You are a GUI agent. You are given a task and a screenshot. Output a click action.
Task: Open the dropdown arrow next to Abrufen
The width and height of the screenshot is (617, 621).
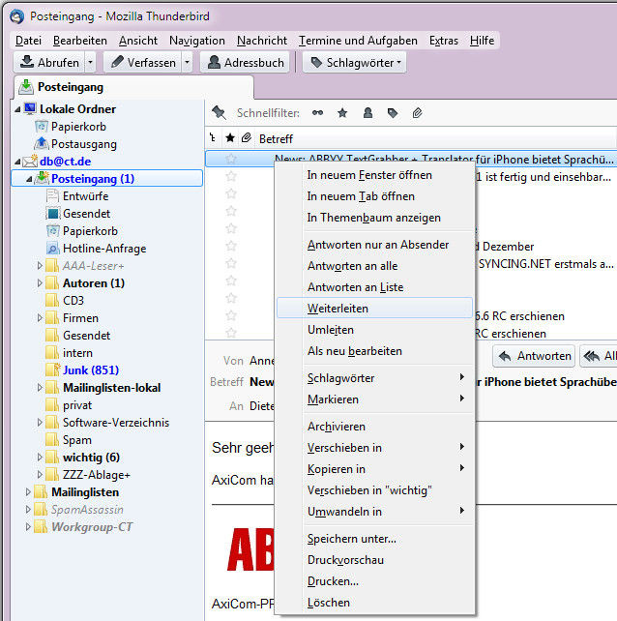coord(90,62)
